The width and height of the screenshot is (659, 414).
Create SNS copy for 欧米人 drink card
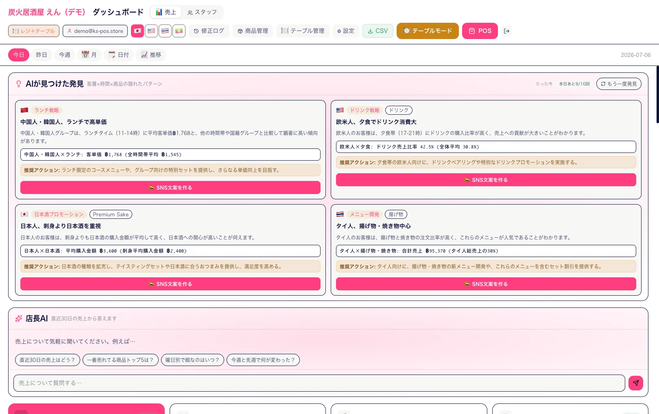486,180
